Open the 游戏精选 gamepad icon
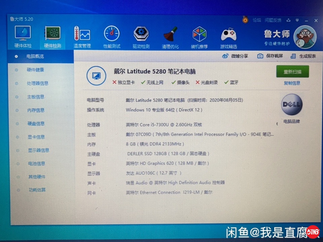 click(x=228, y=34)
